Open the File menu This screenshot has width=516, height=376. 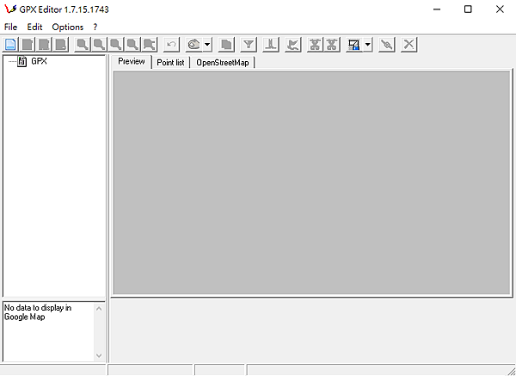coord(10,27)
